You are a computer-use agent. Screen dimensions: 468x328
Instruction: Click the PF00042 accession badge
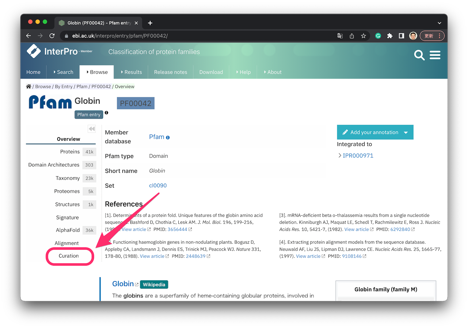coord(136,103)
